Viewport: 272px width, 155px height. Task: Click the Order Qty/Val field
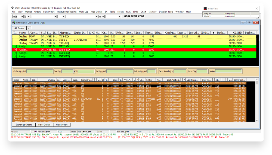(x=39, y=71)
